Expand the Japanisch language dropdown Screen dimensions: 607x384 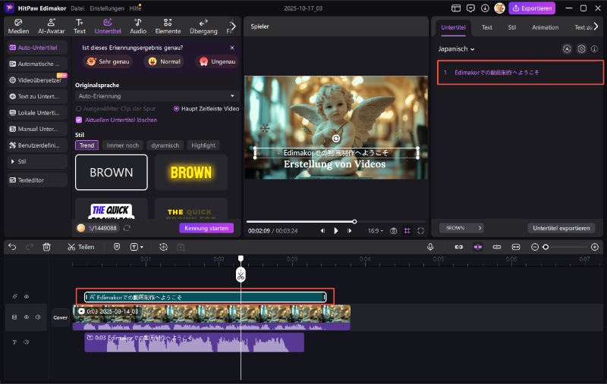pos(457,48)
